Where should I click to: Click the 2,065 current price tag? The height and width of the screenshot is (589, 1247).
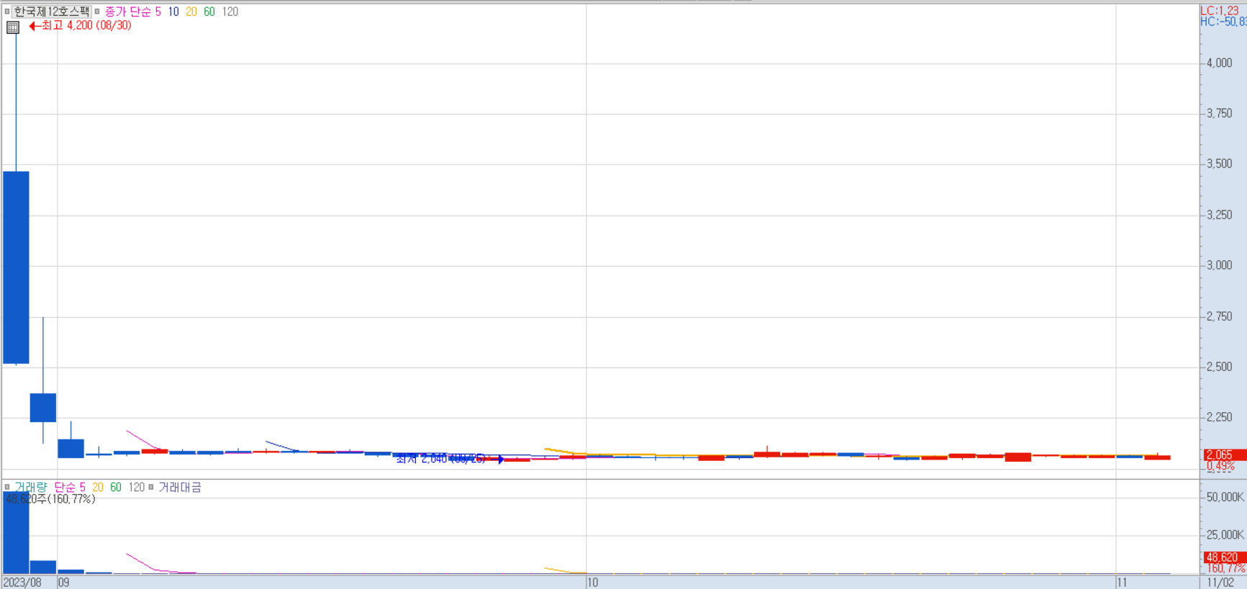point(1224,455)
